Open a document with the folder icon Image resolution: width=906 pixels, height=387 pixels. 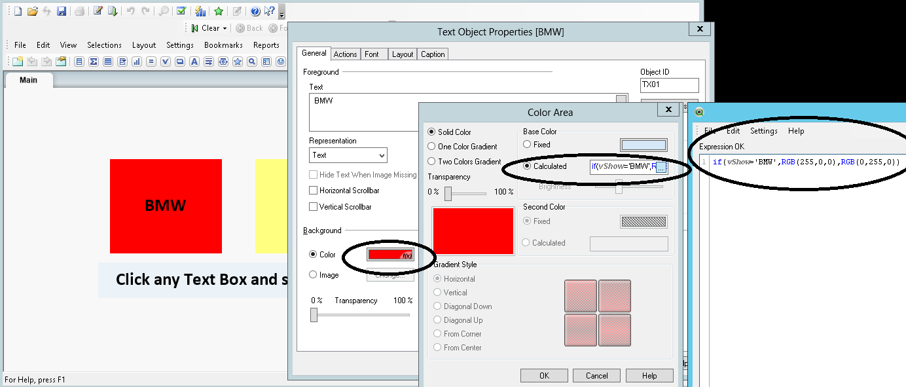(33, 11)
